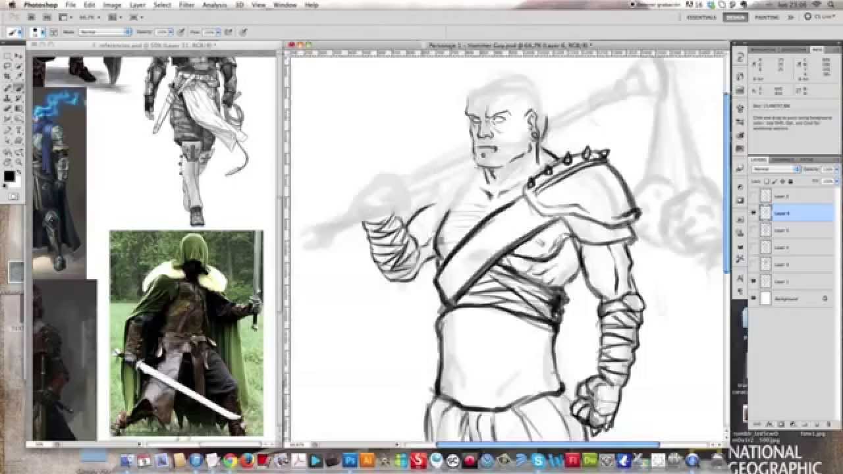Select the Eraser tool
This screenshot has width=843, height=474.
(7, 107)
